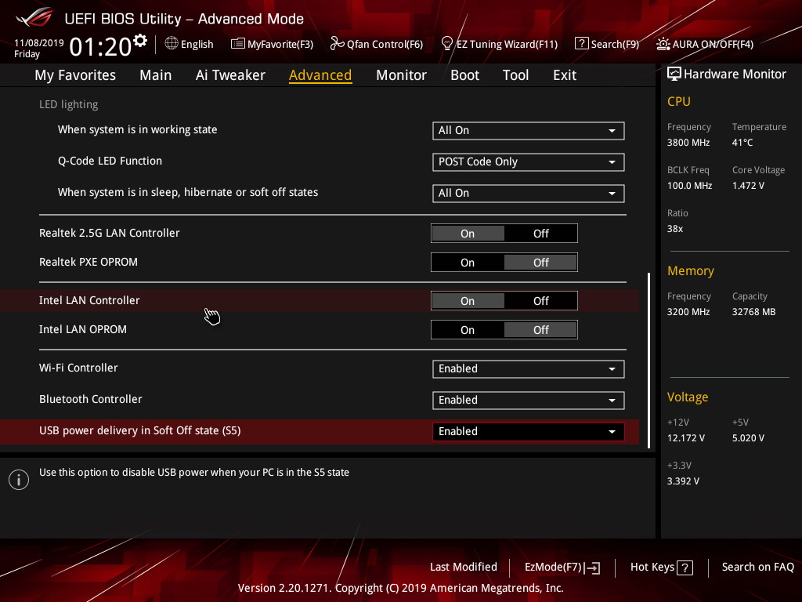Turn Realtek 2.5G LAN Controller Off
The image size is (802, 602).
coord(540,234)
